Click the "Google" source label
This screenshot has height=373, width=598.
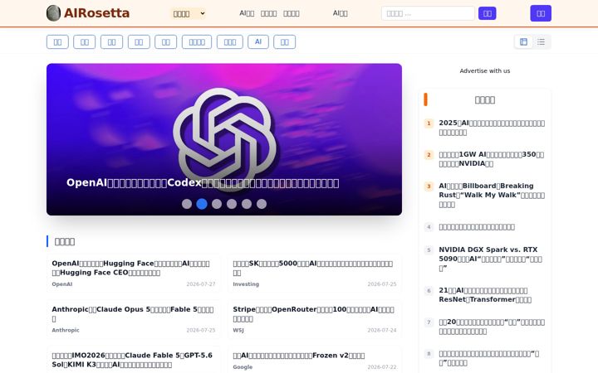(243, 367)
